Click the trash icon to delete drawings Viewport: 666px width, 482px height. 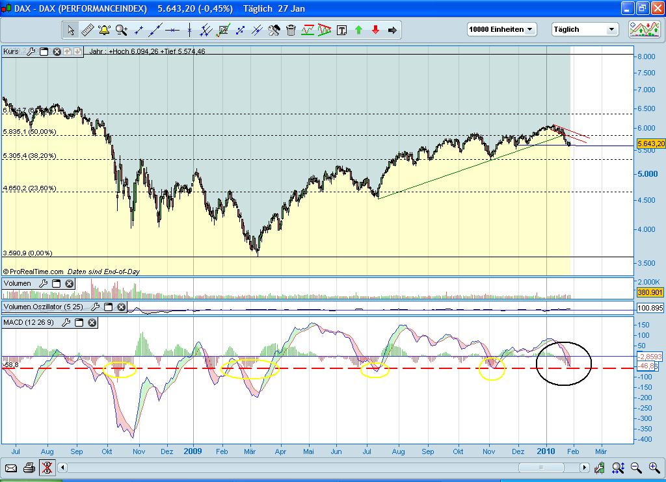(291, 29)
